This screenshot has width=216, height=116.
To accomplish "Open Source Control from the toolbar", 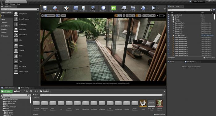I will (55, 9).
